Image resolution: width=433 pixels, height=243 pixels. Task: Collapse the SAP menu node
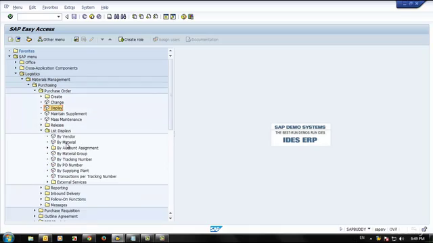(9, 57)
